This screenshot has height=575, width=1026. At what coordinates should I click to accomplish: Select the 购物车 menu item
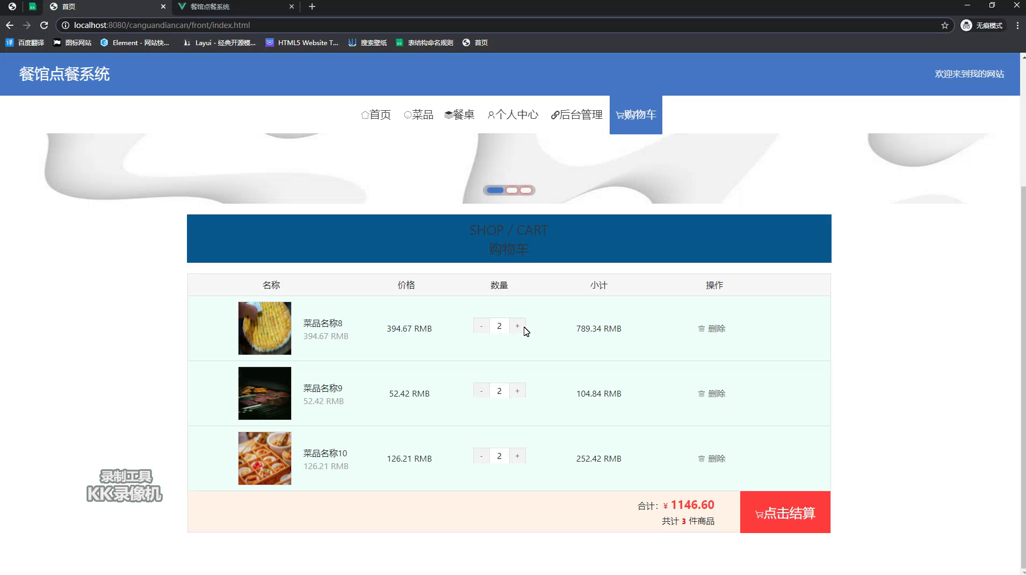coord(636,114)
